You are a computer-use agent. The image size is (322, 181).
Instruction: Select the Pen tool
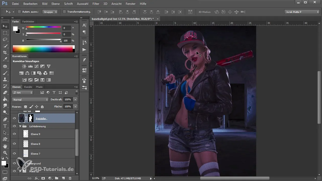(5, 119)
